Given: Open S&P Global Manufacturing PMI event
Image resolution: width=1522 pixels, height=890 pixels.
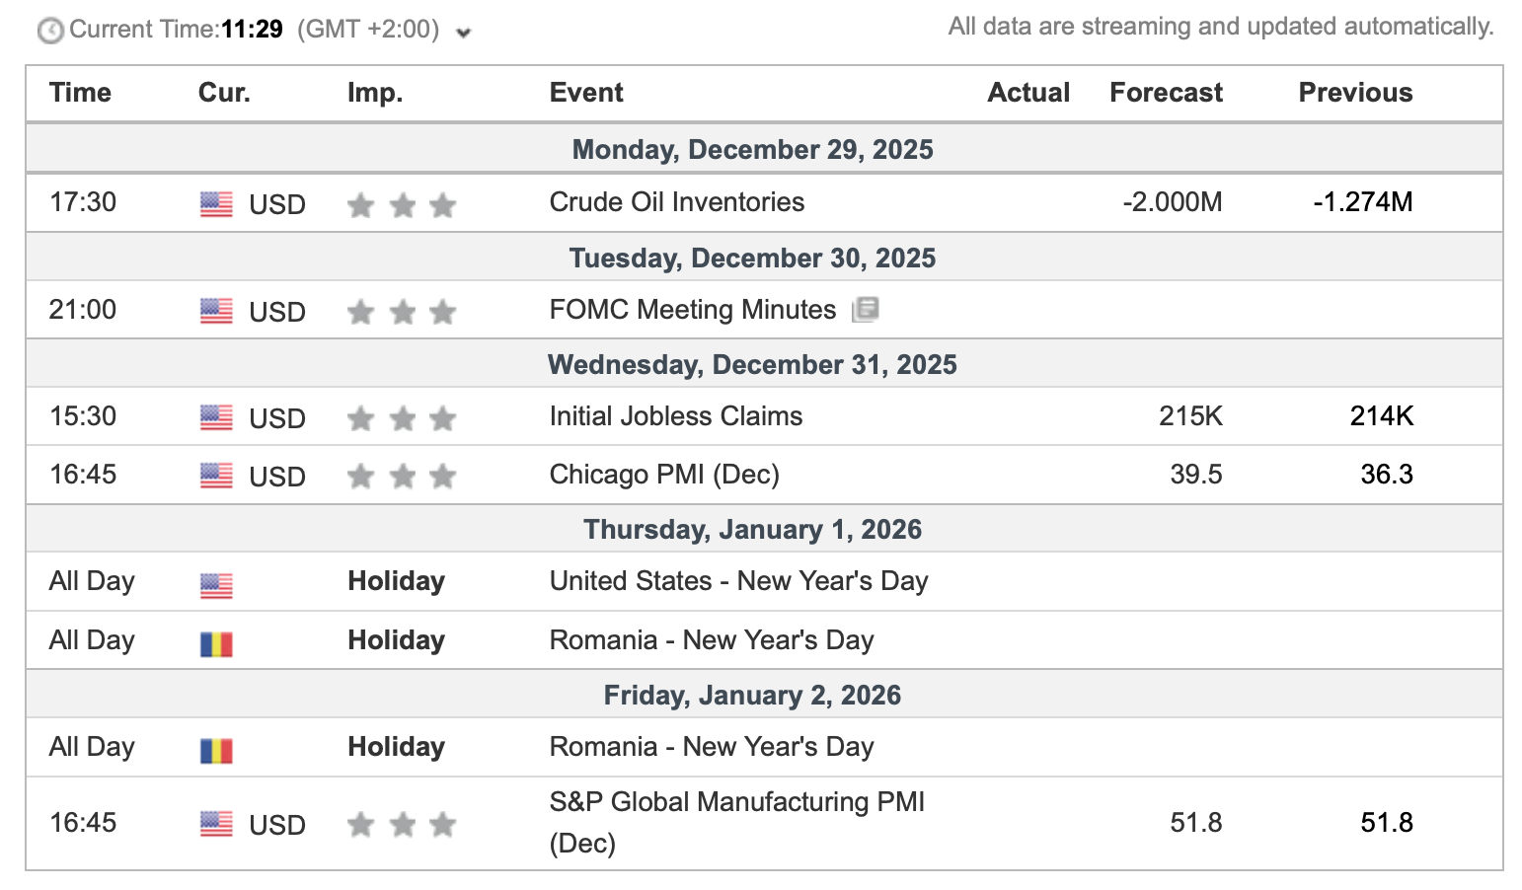Looking at the screenshot, I should pos(737,823).
